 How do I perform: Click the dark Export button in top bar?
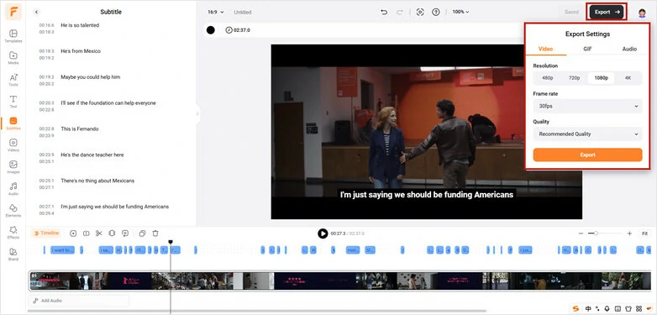tap(607, 12)
